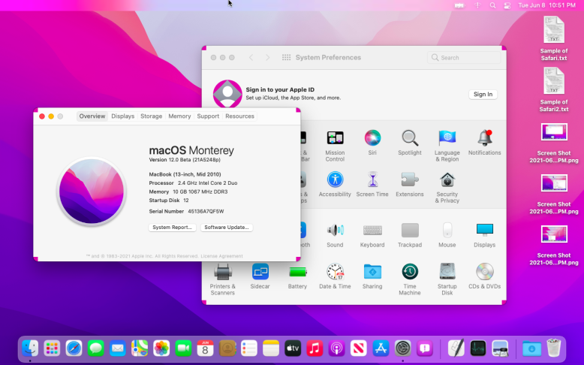
Task: Open Sidecar preferences
Action: point(260,272)
